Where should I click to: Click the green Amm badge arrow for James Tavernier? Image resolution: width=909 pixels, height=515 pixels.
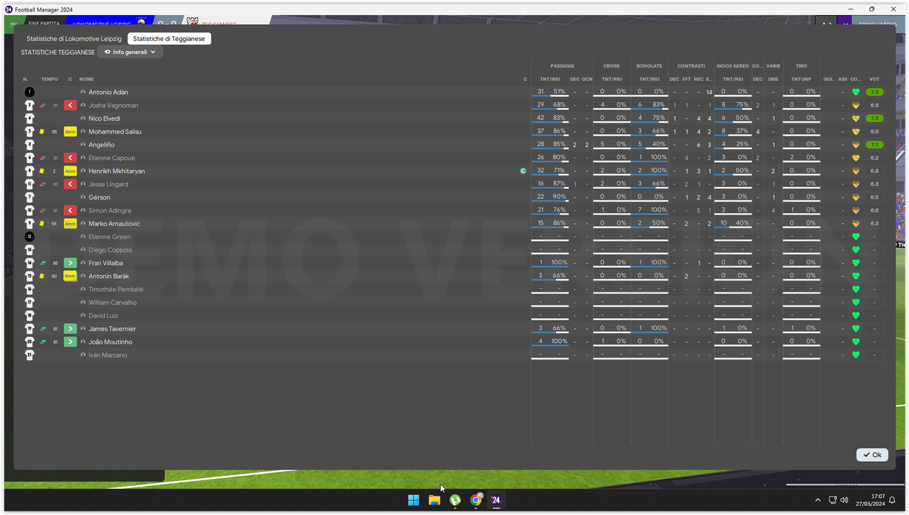(x=70, y=329)
